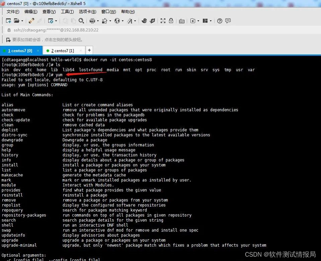Click 'Optional arguments:' text line
The image size is (321, 261).
tap(24, 255)
